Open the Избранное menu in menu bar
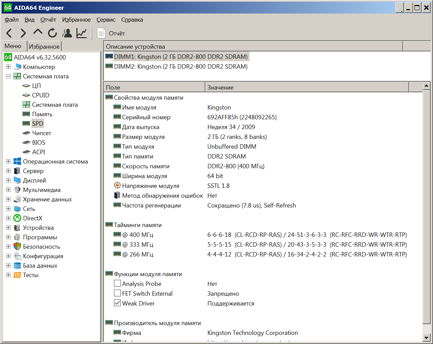Image resolution: width=433 pixels, height=344 pixels. pyautogui.click(x=76, y=20)
